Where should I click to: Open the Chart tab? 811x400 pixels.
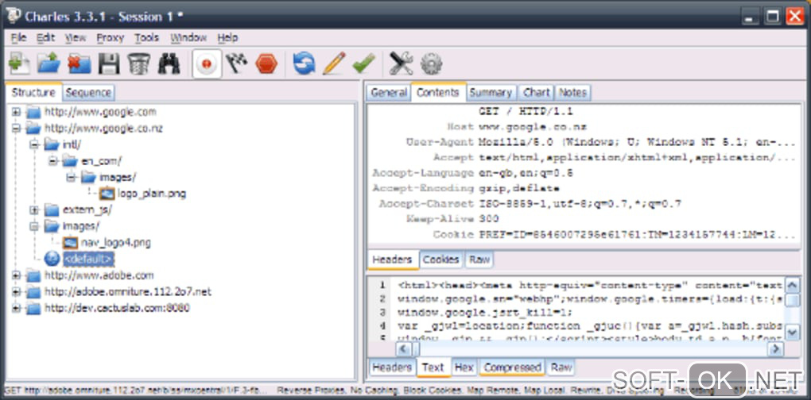click(x=537, y=93)
